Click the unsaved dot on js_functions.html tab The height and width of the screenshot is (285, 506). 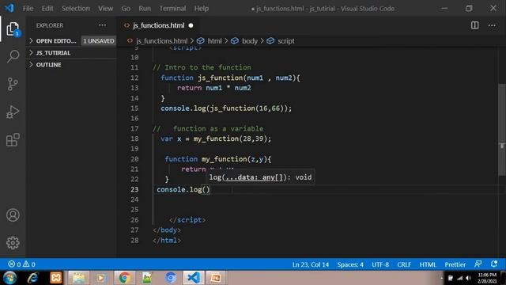(x=191, y=25)
